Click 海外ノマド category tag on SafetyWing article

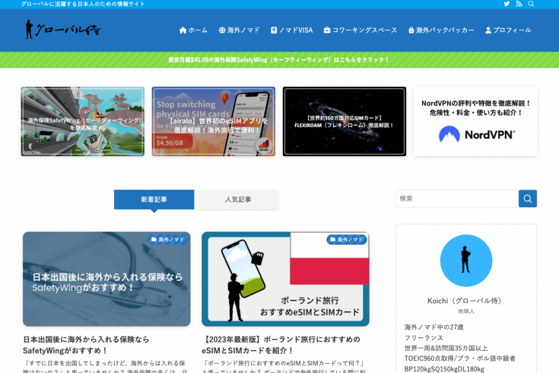point(168,240)
